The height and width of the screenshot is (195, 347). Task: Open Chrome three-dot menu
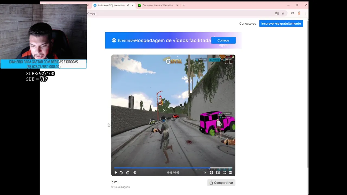(x=306, y=13)
